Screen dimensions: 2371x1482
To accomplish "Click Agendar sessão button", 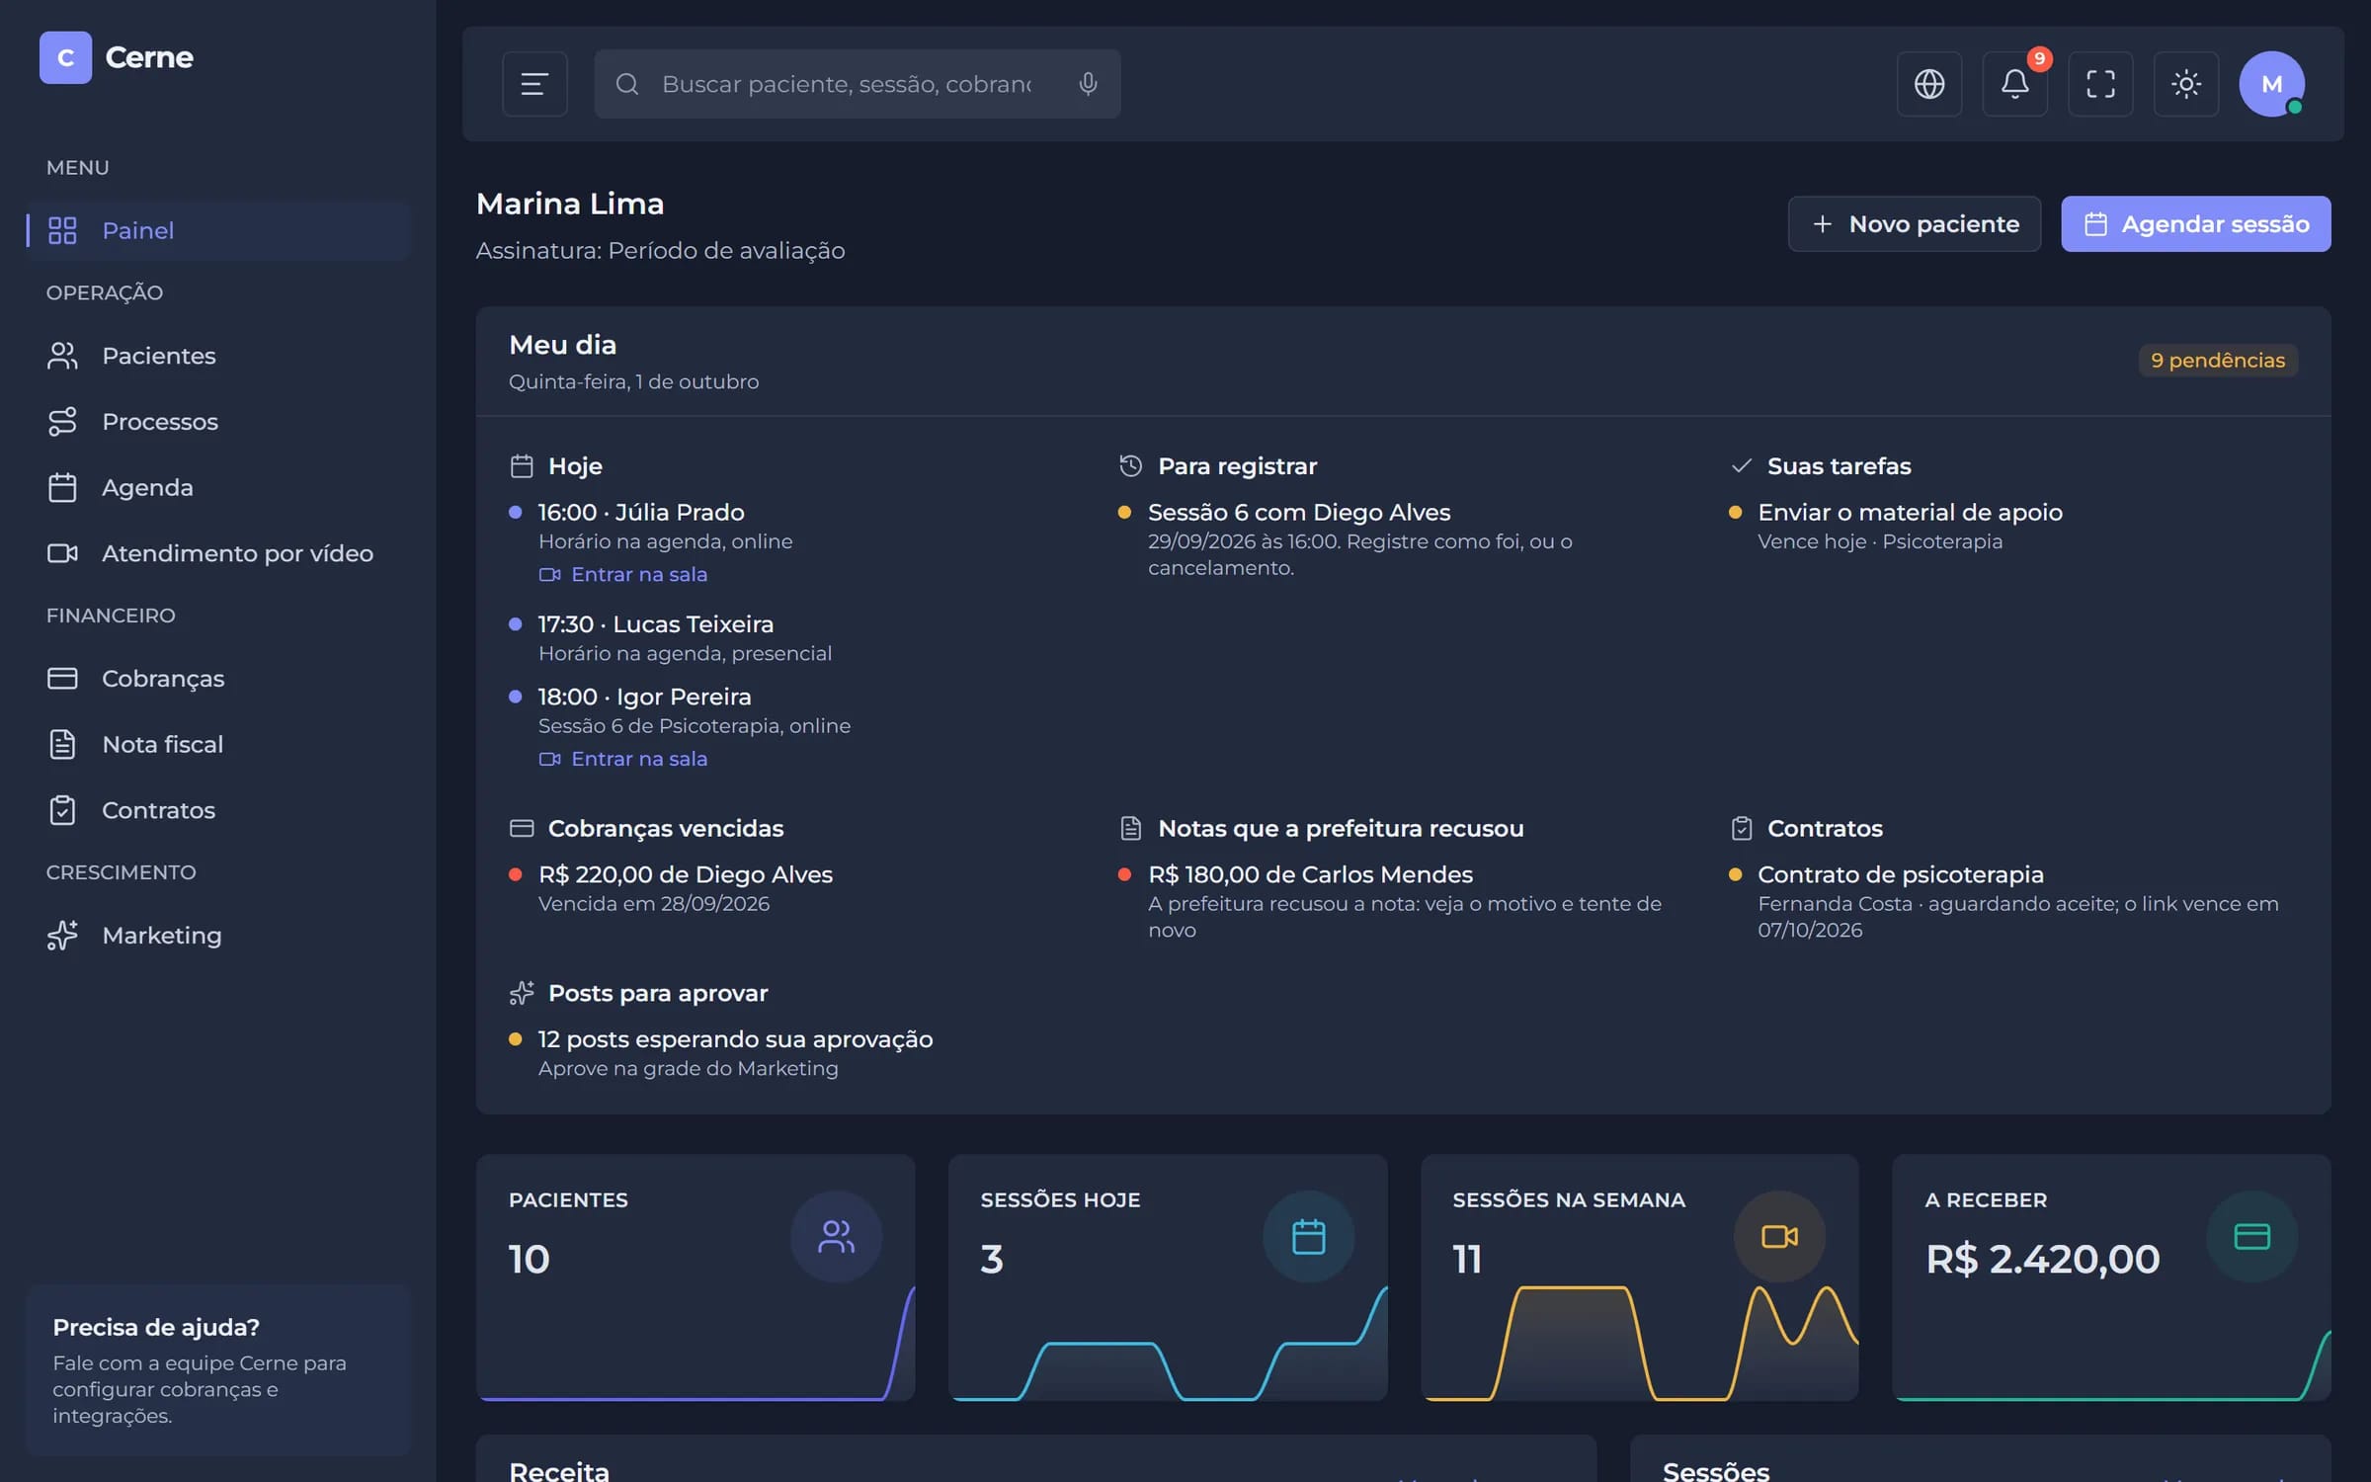I will click(x=2195, y=224).
